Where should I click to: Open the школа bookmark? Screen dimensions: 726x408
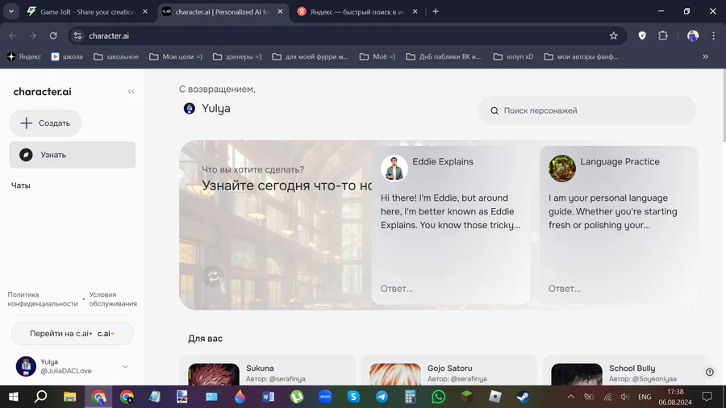[x=67, y=56]
